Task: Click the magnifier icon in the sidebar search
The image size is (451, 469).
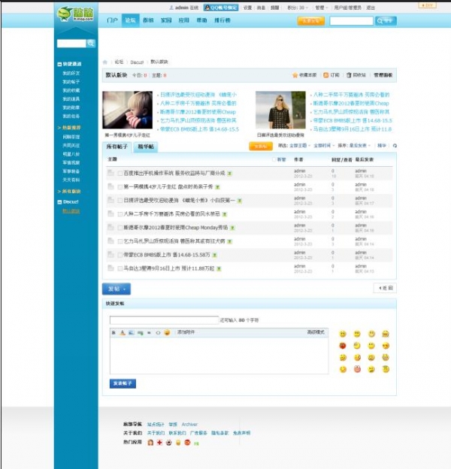Action: 91,44
